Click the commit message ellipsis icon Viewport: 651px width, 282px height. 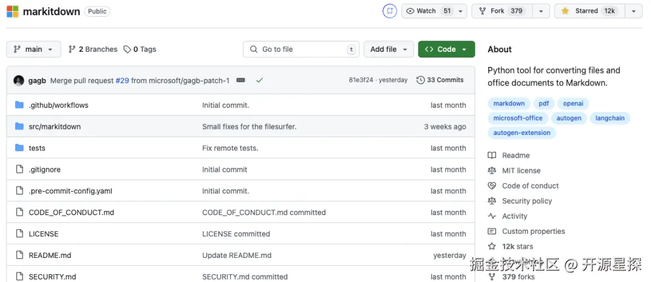(x=241, y=80)
